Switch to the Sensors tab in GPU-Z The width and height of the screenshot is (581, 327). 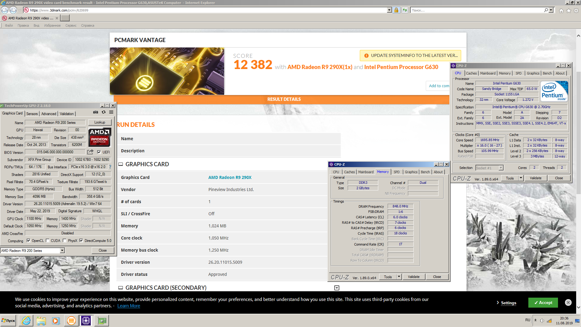tap(32, 114)
